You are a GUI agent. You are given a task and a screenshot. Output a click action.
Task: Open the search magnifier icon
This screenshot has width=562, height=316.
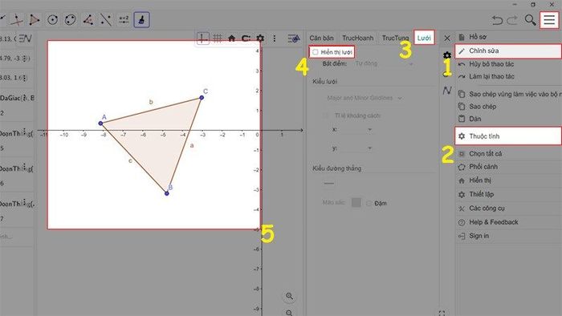click(530, 20)
